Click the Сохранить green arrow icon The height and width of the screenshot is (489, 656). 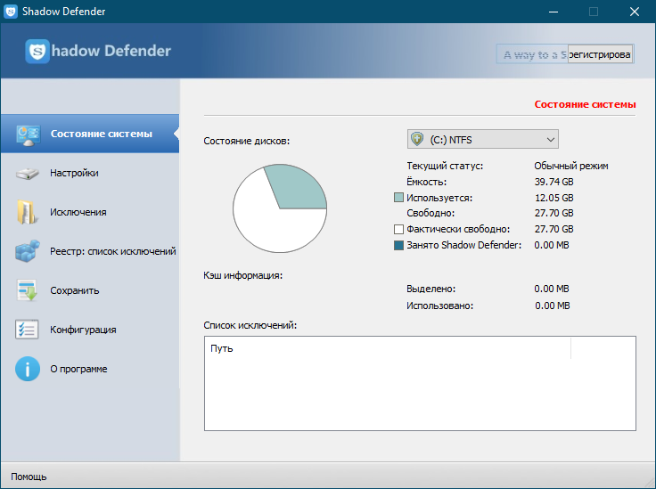point(28,290)
